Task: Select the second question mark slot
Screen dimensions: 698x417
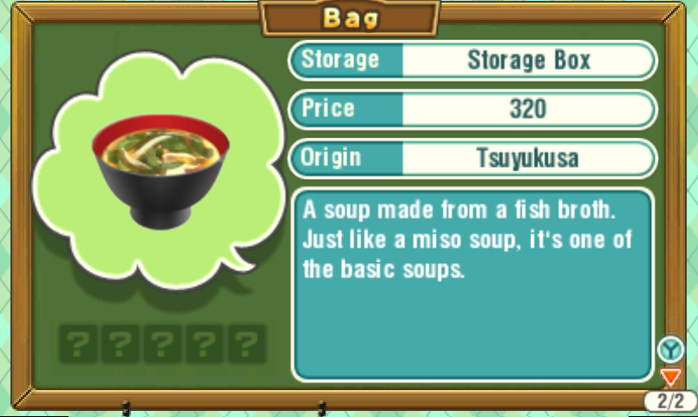Action: click(120, 343)
